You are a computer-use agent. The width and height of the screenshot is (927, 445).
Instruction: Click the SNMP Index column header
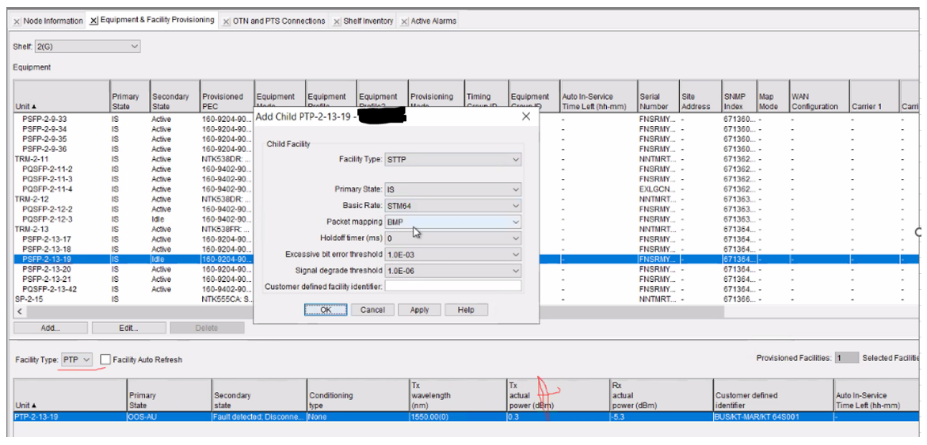coord(739,97)
